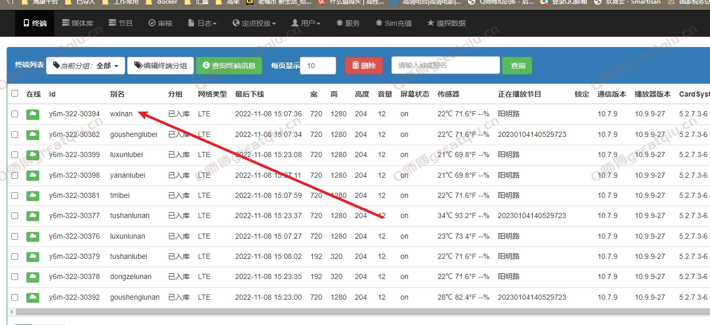The width and height of the screenshot is (710, 325).
Task: Click the online cloud icon for dongzelunan
Action: 33,277
